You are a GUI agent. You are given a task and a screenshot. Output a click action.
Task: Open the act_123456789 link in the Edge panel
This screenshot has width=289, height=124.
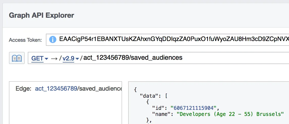pyautogui.click(x=56, y=89)
